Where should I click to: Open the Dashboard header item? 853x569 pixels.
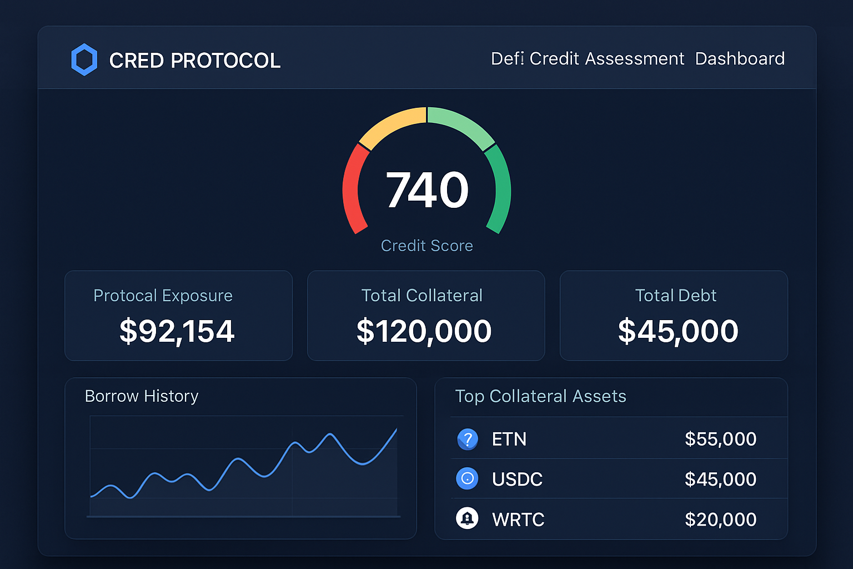(740, 58)
